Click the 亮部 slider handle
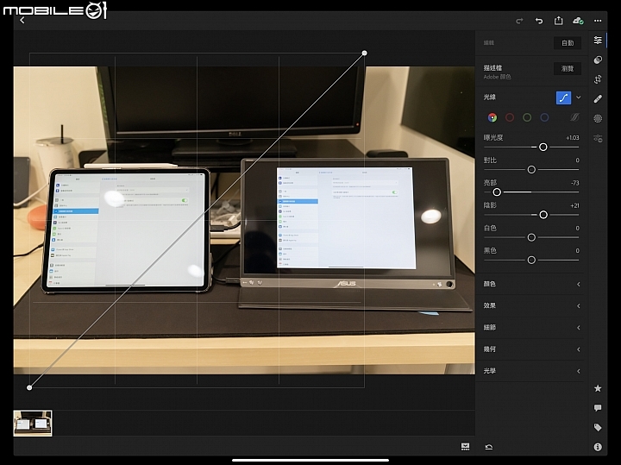621x465 pixels. pyautogui.click(x=497, y=192)
